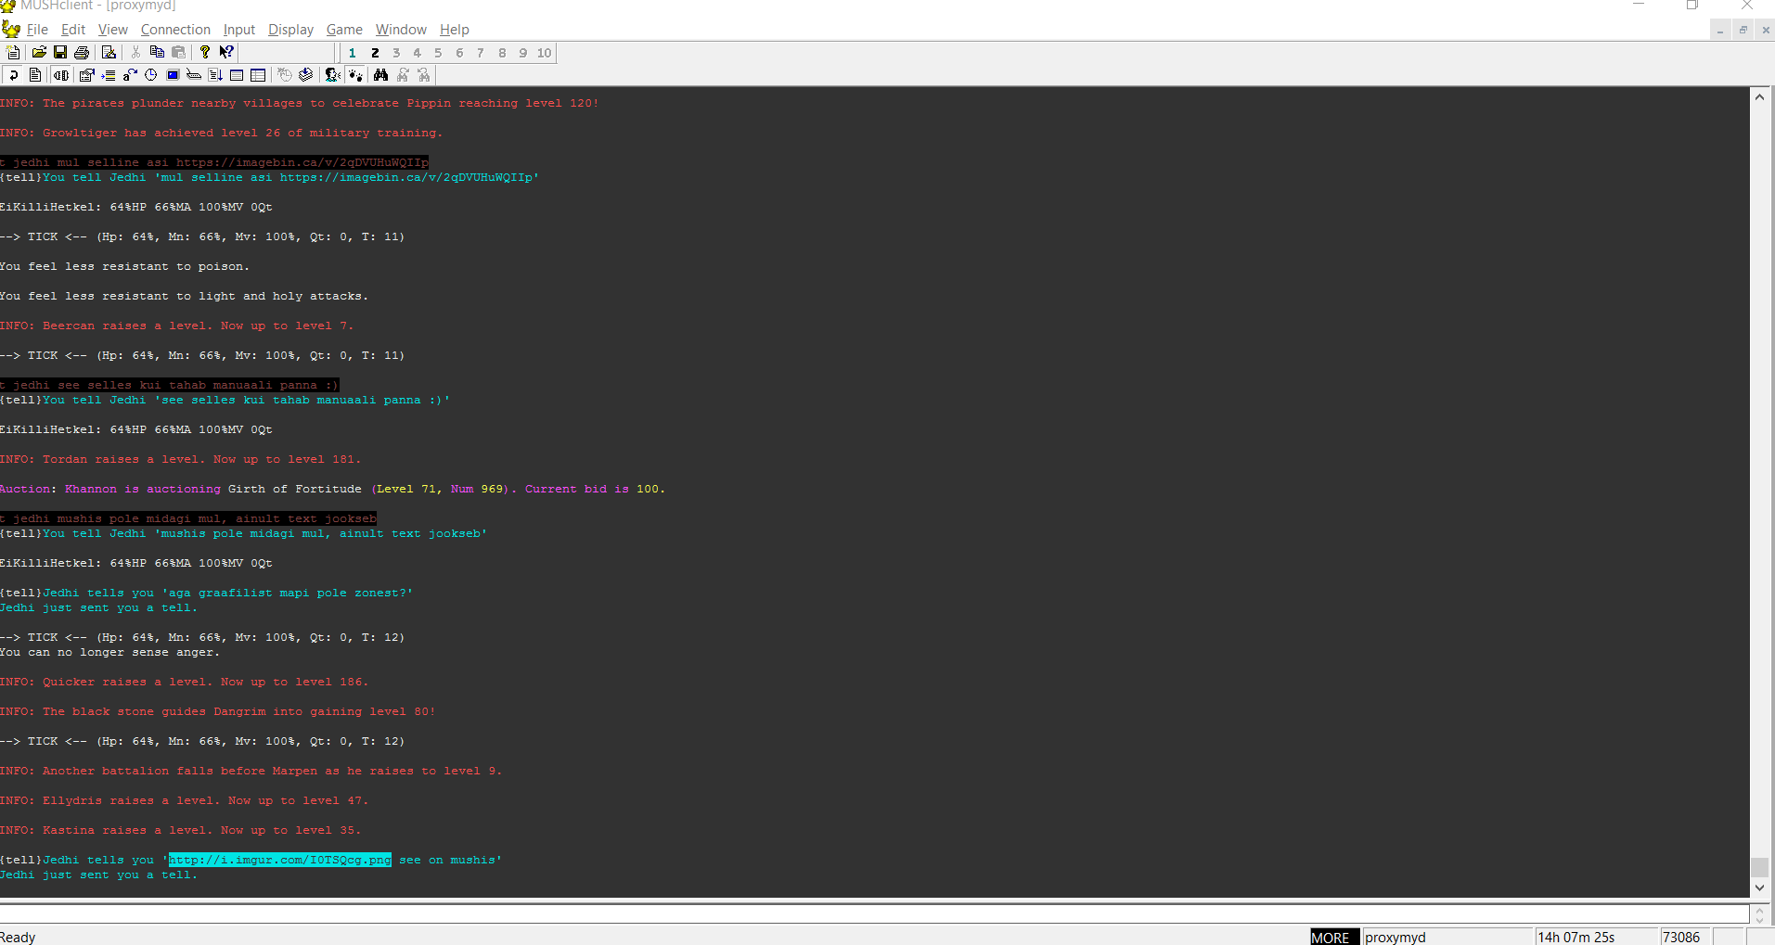Click the reset timers clock icon
1775x945 pixels.
pyautogui.click(x=285, y=75)
